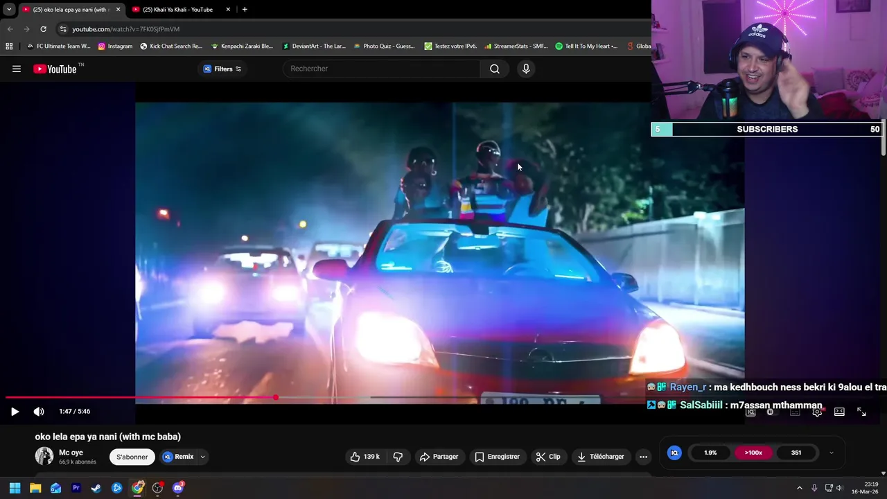Click the >100x pink stat pill

tap(753, 453)
